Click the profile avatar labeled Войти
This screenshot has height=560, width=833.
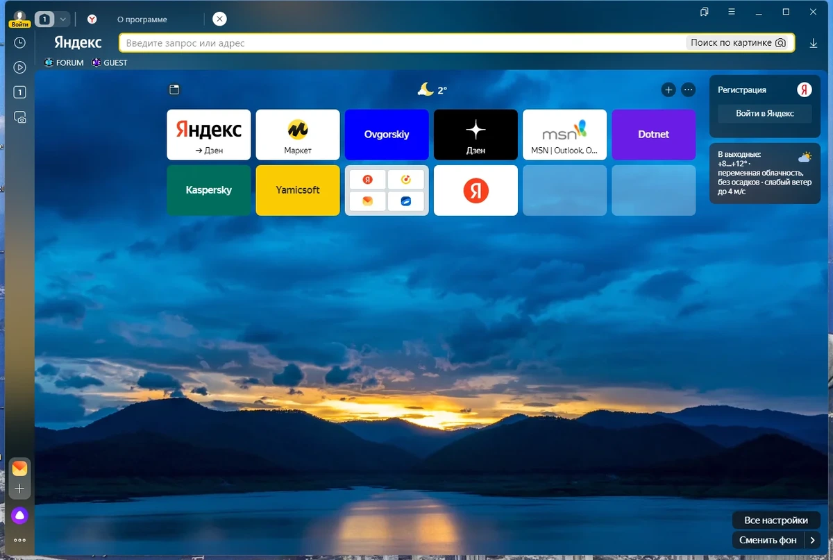[20, 19]
